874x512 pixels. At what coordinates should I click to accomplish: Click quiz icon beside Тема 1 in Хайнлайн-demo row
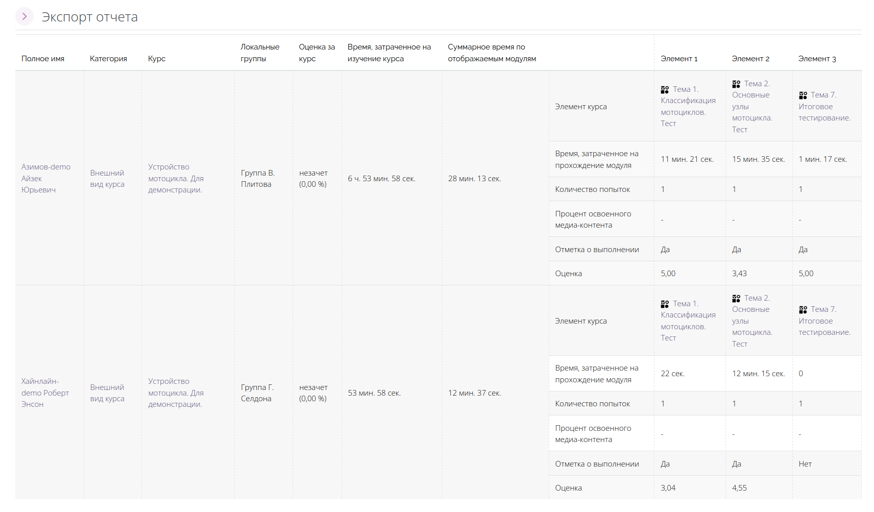(665, 304)
